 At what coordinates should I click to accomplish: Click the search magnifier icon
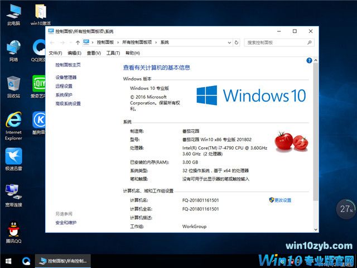[x=309, y=42]
